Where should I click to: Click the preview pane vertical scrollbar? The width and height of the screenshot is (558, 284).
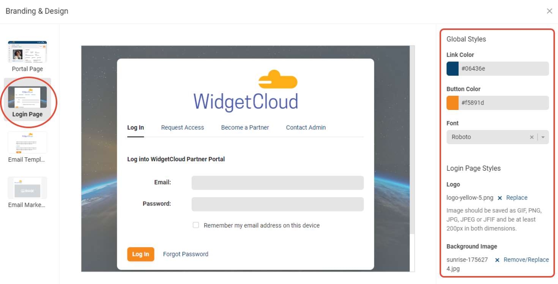pos(412,140)
